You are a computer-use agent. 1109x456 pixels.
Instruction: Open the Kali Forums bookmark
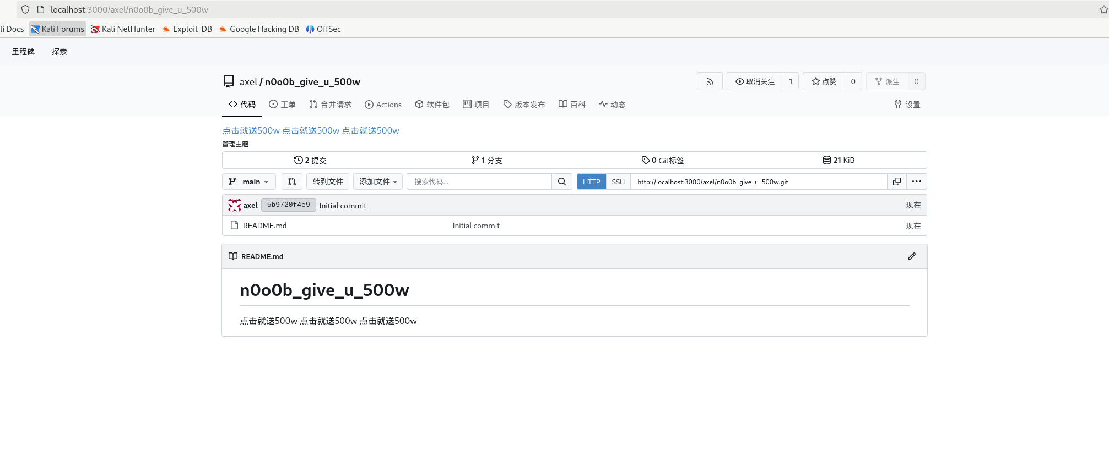click(x=58, y=29)
